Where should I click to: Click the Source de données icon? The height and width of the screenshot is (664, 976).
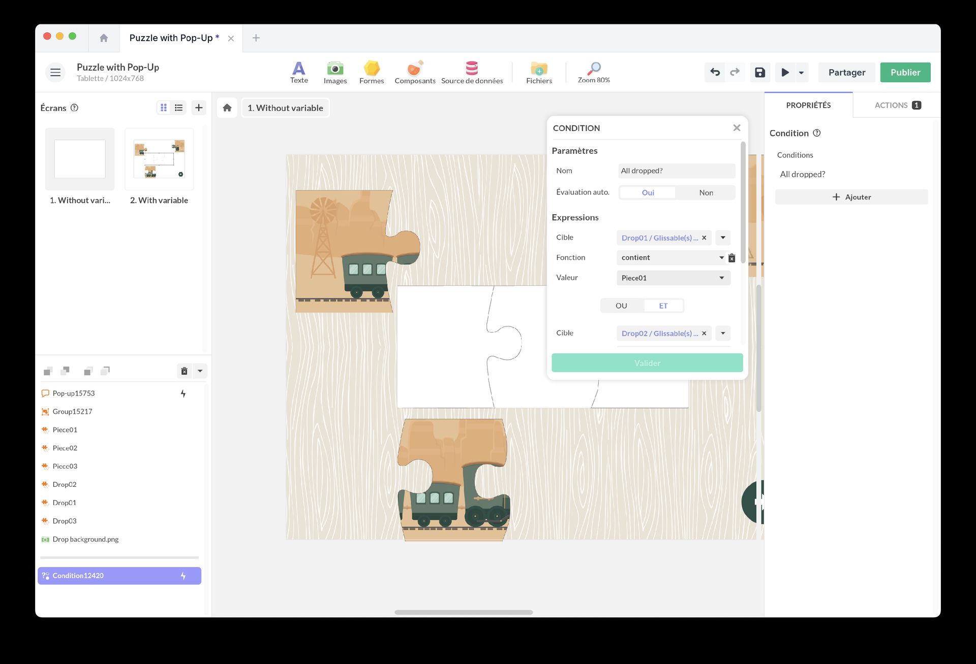tap(472, 72)
